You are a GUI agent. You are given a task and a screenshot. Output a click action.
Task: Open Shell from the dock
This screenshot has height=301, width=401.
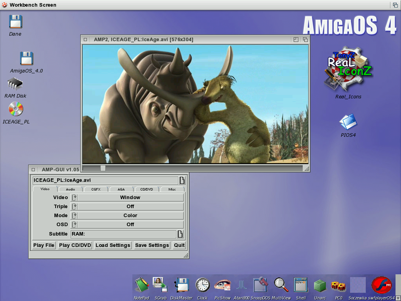[300, 285]
